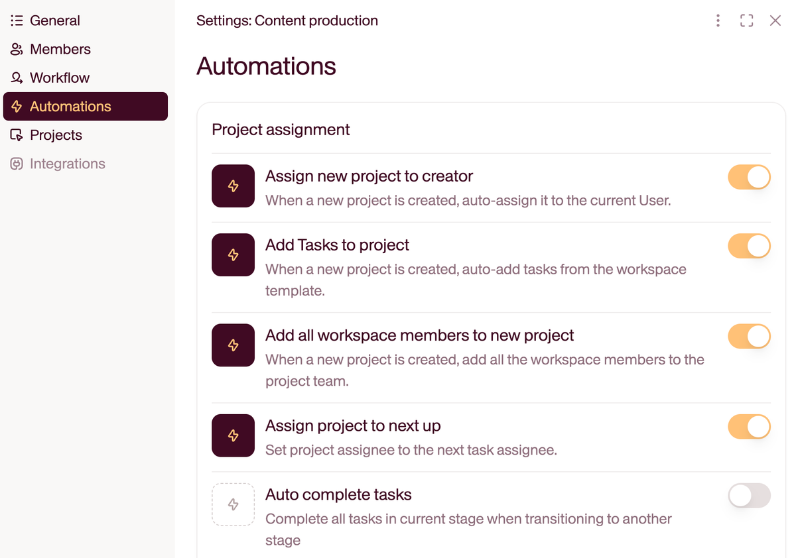Open the three-dot more options menu
This screenshot has height=558, width=796.
point(718,21)
